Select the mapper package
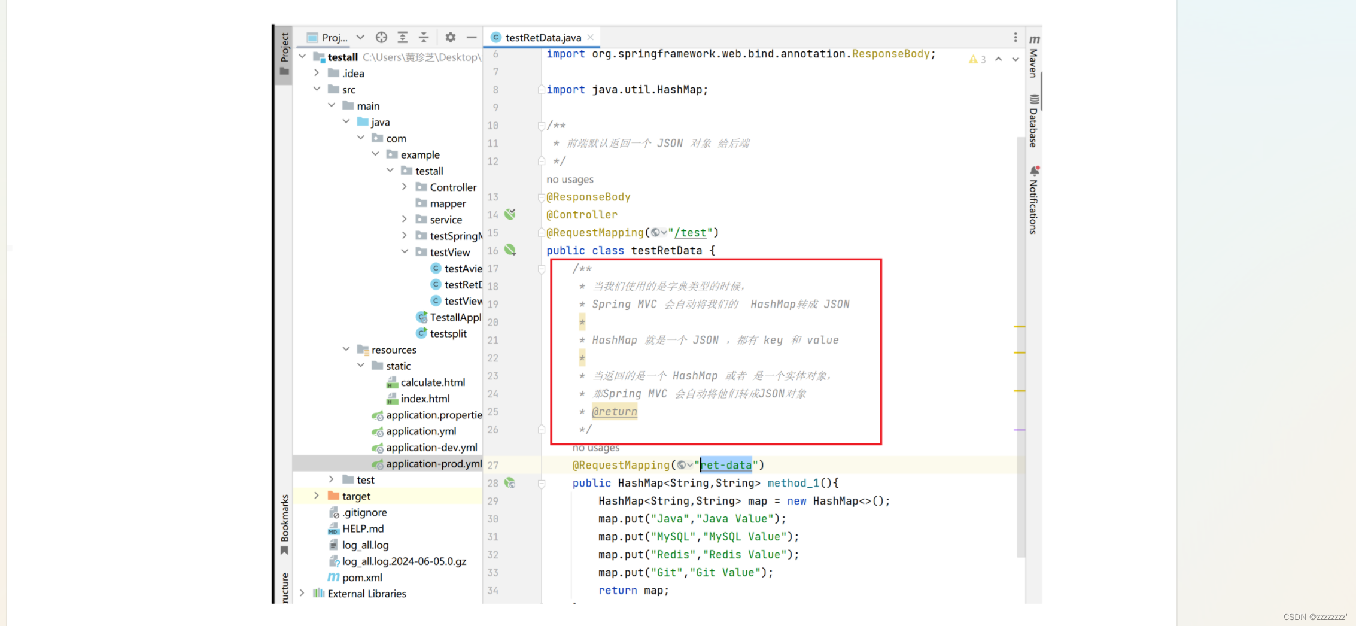Viewport: 1356px width, 626px height. point(441,203)
